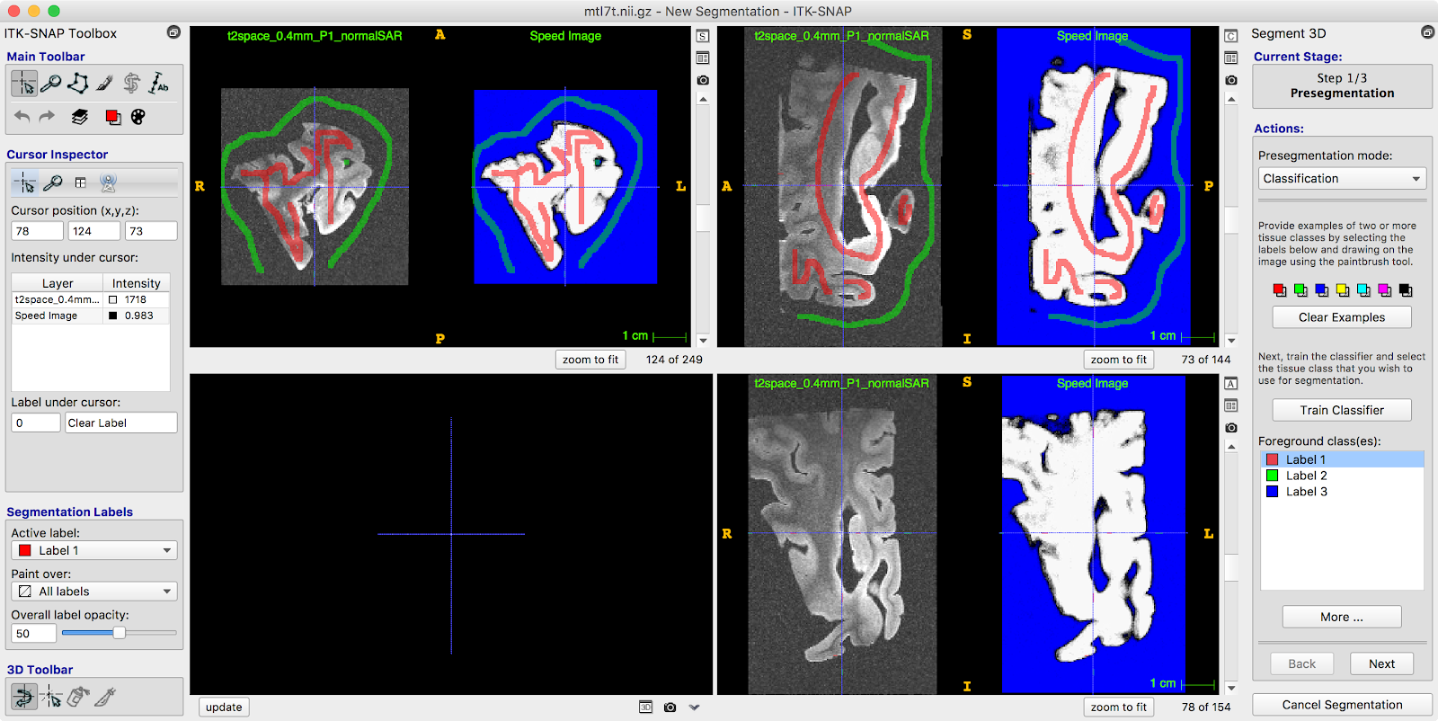Pick the yellow quick label swatch
The width and height of the screenshot is (1438, 721).
1343,290
